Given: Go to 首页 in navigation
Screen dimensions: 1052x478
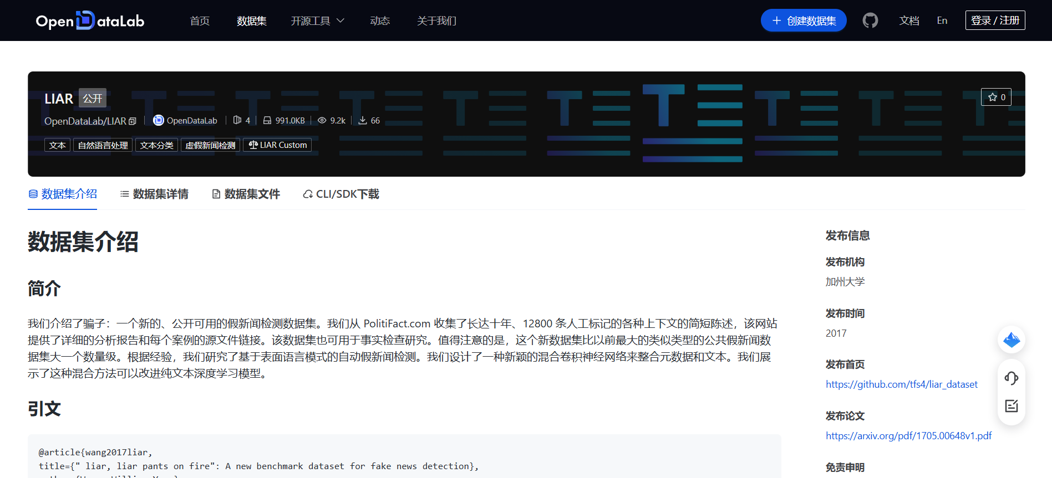Looking at the screenshot, I should [x=200, y=20].
